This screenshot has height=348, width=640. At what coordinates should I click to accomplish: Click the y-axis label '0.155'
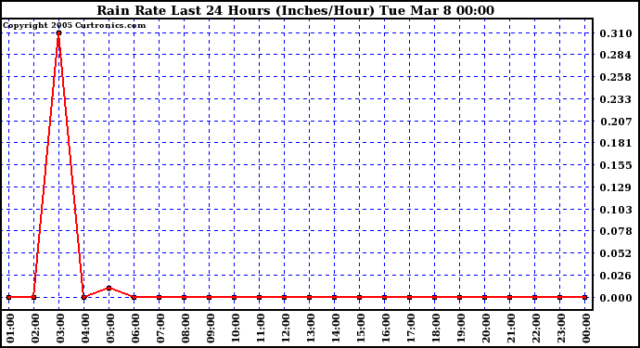[x=616, y=165]
